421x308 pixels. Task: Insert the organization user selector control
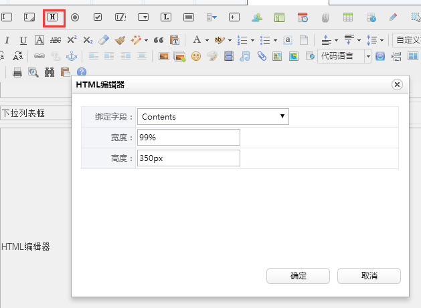point(257,17)
